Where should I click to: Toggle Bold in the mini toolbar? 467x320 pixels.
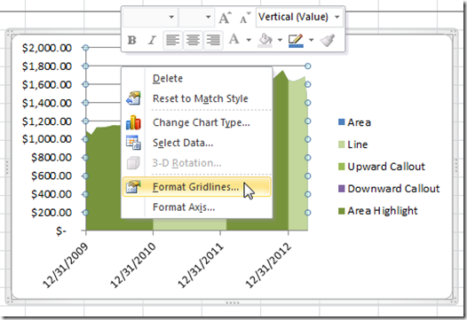[132, 40]
